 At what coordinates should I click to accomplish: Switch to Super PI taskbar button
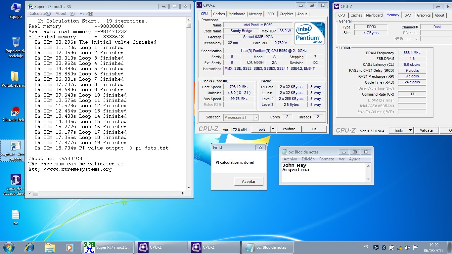coord(108,247)
